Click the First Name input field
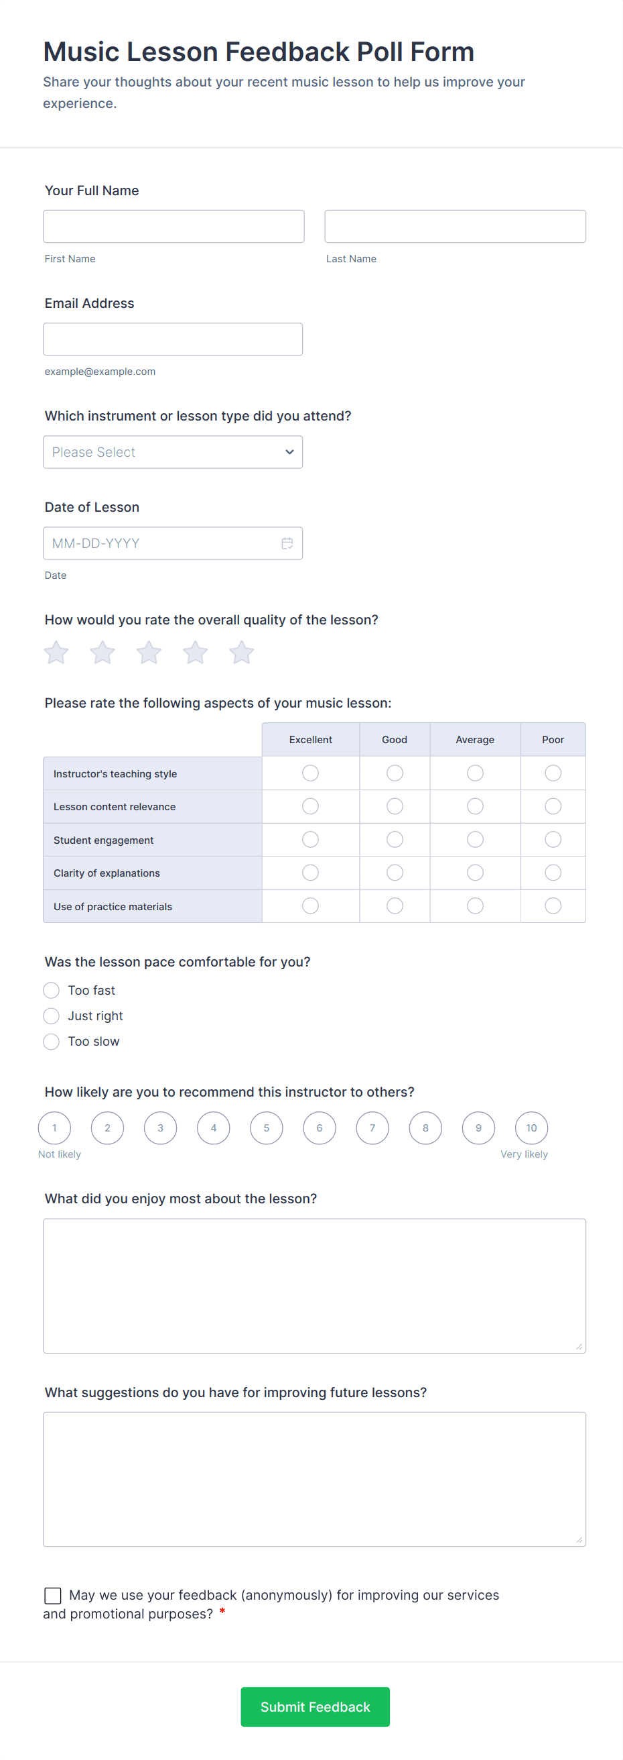 (x=174, y=225)
